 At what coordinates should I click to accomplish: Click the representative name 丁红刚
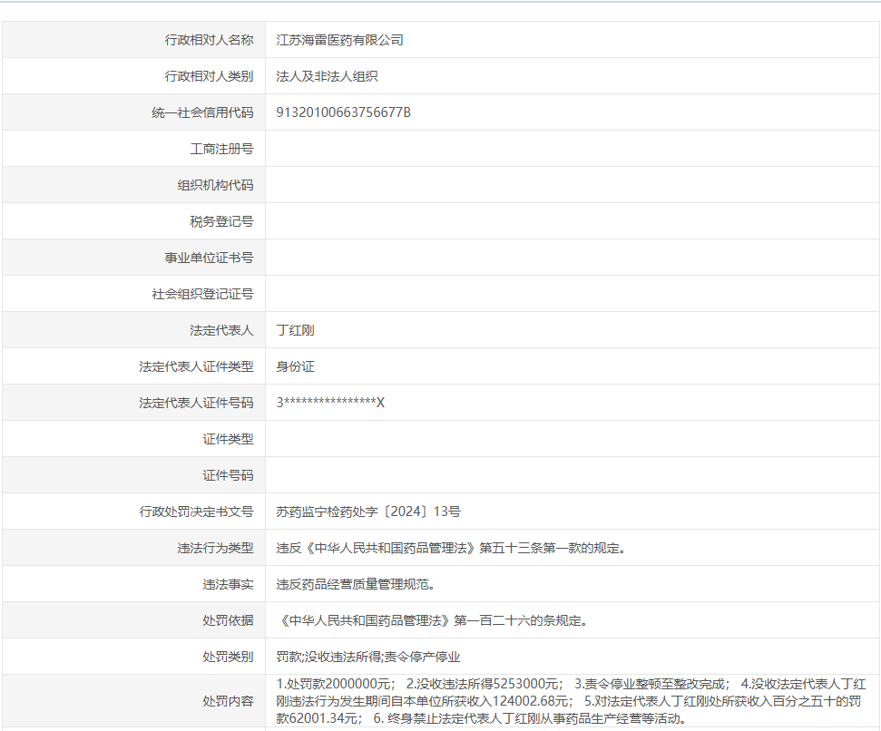click(295, 330)
